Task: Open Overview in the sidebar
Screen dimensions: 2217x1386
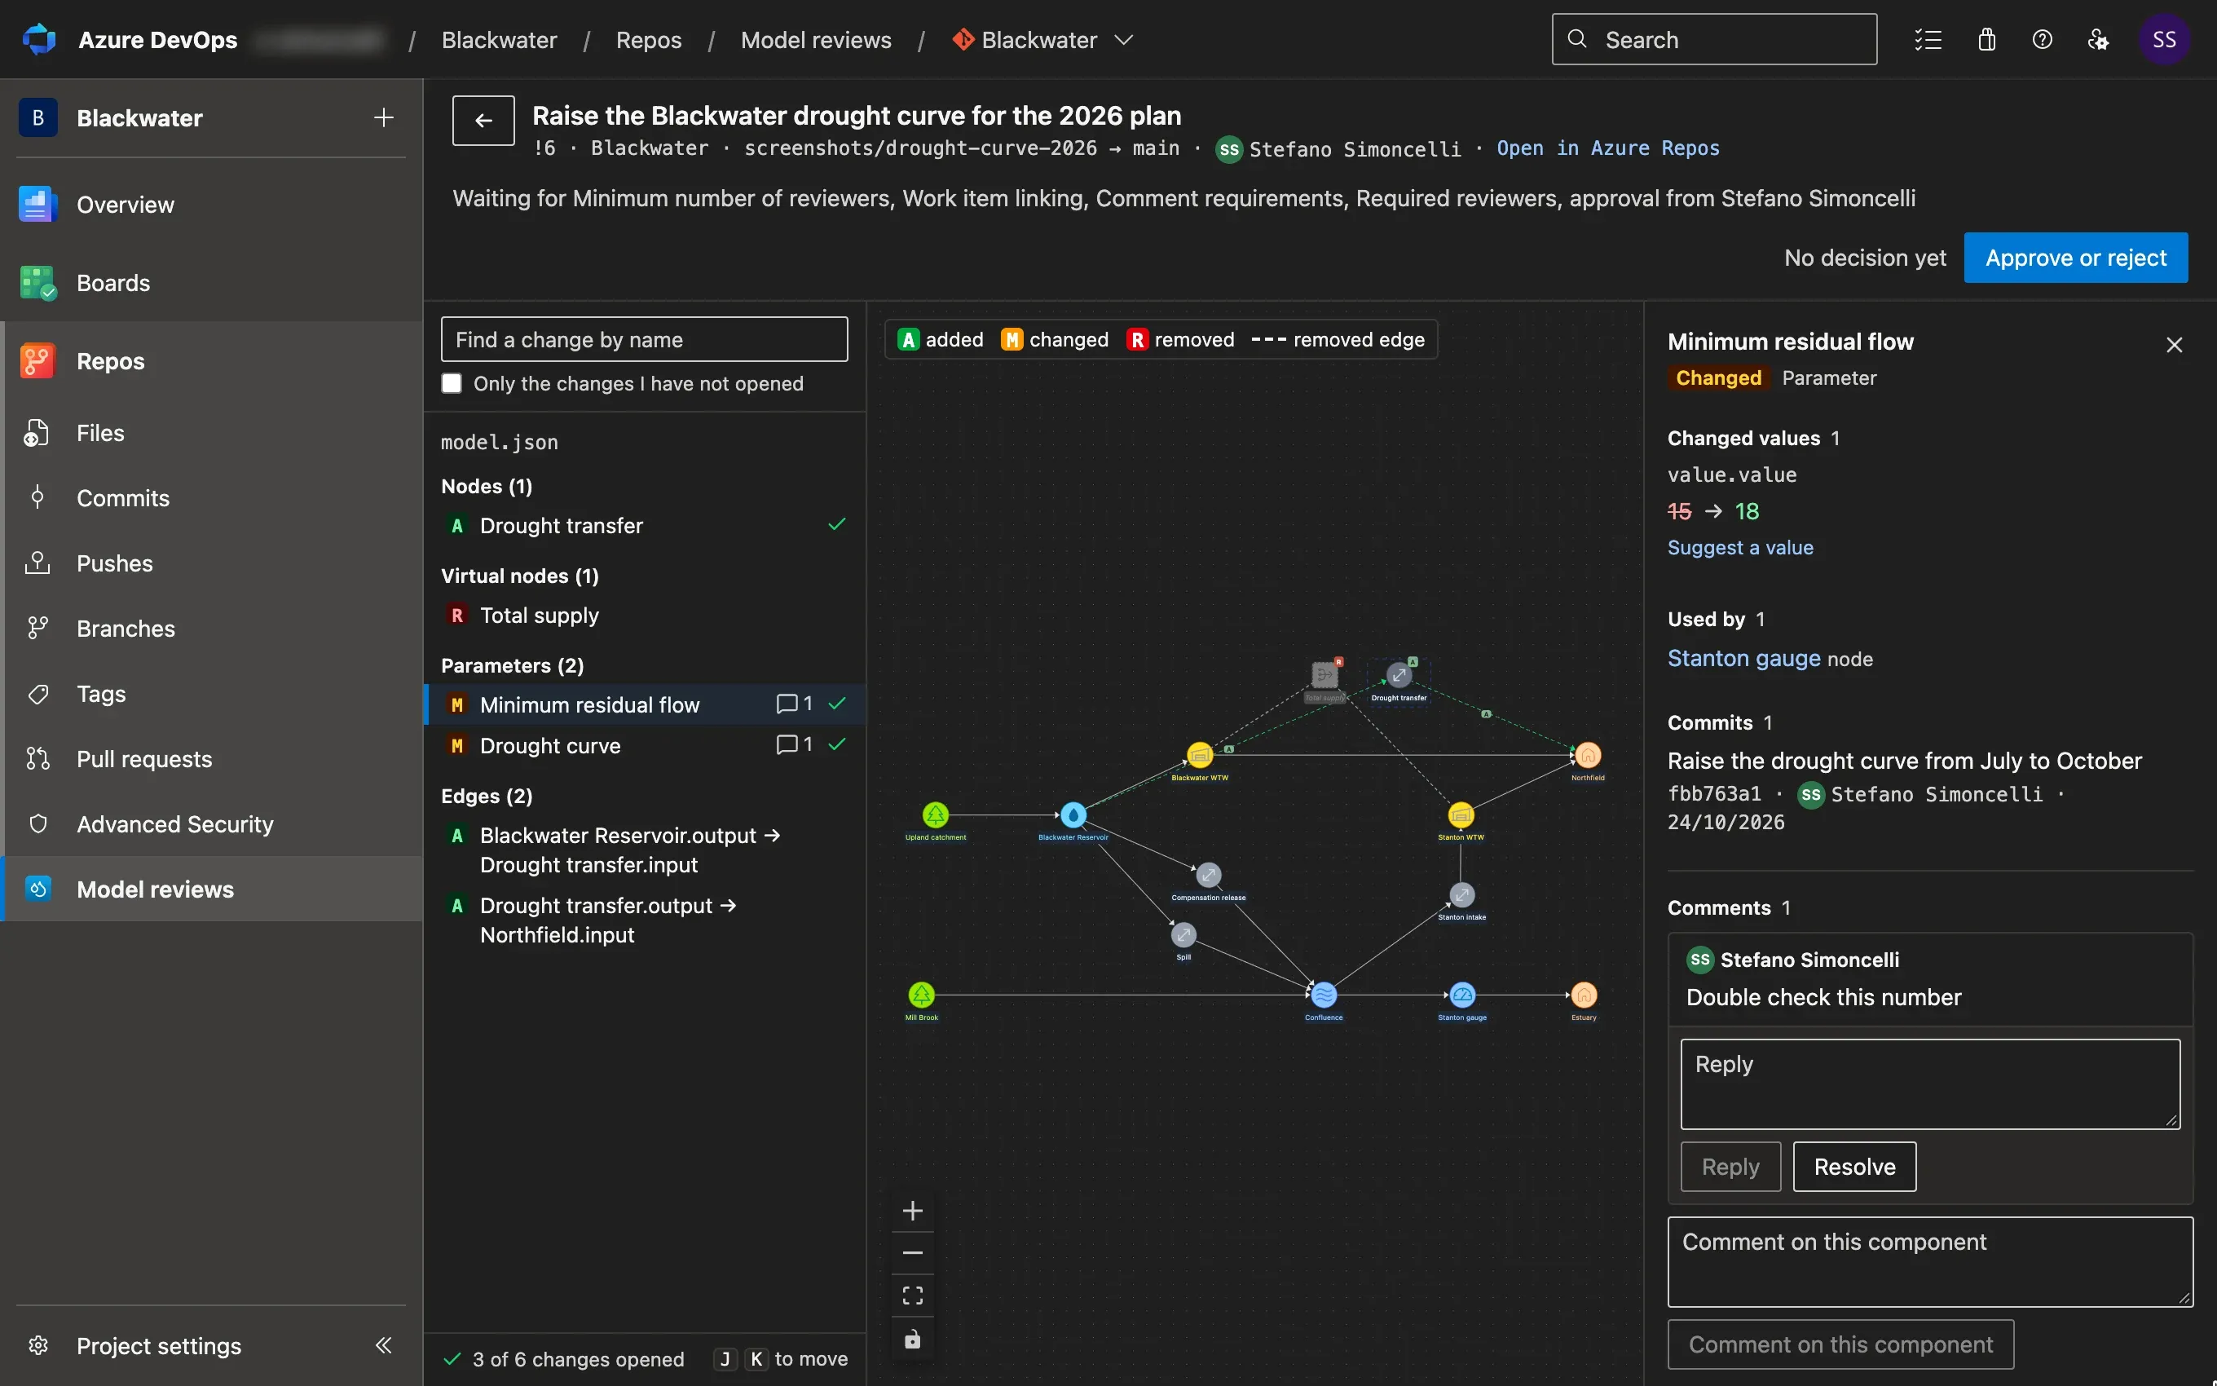Action: [212, 205]
